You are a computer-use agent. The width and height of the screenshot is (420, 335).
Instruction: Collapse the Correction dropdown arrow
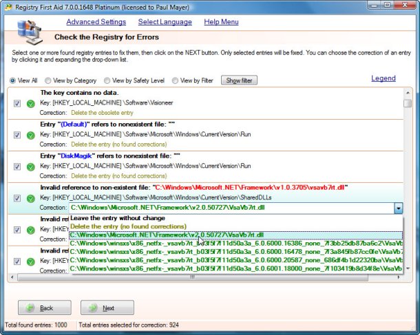tap(398, 208)
